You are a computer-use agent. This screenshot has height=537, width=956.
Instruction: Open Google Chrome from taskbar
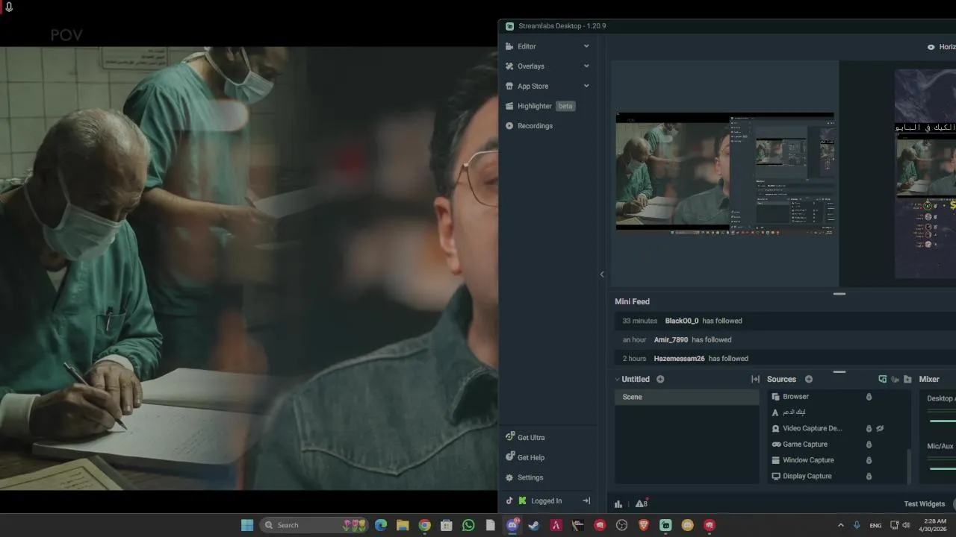pos(424,525)
